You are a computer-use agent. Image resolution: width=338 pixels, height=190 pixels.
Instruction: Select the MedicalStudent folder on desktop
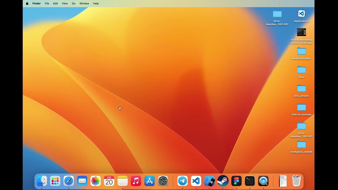(x=301, y=51)
